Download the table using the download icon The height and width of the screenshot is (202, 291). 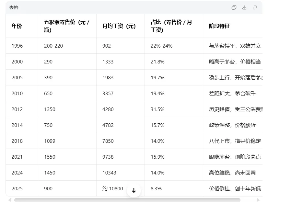coord(244,7)
